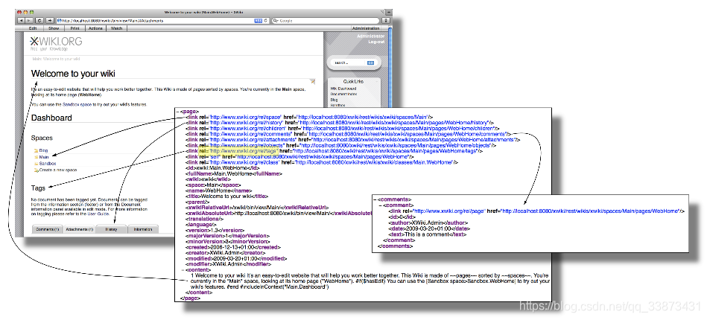Click the RSS badge in the address bar
Image resolution: width=707 pixels, height=320 pixels.
tap(259, 20)
